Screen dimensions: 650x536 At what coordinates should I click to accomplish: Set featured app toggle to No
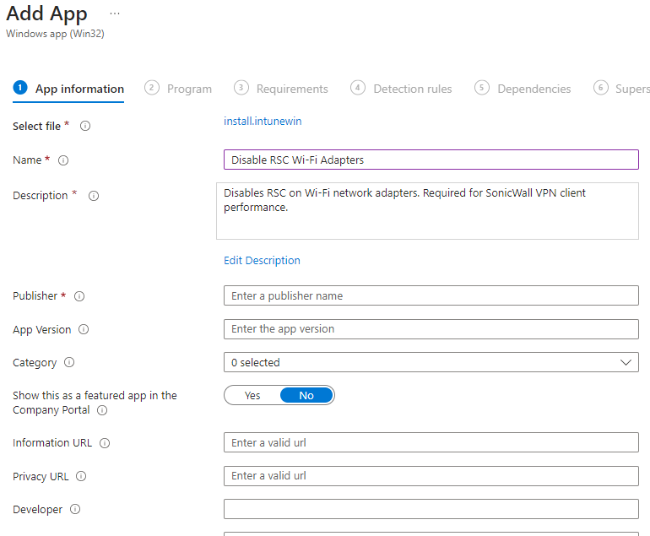tap(306, 395)
